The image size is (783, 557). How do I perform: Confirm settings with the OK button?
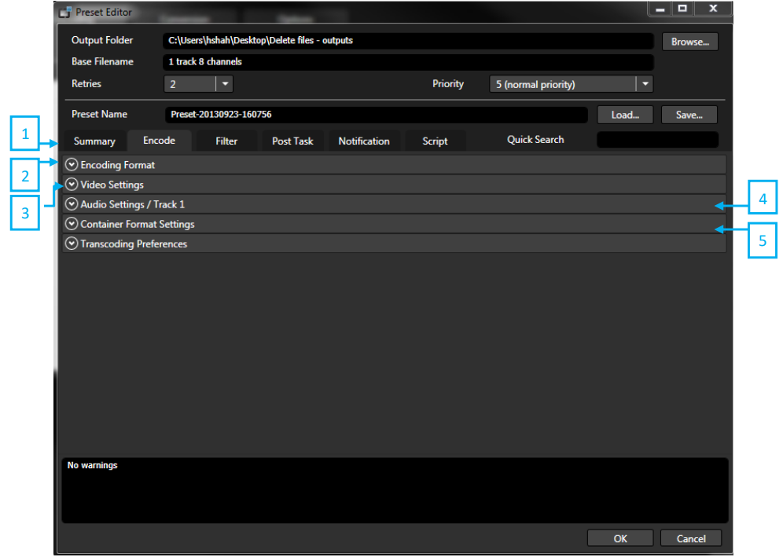pyautogui.click(x=619, y=538)
